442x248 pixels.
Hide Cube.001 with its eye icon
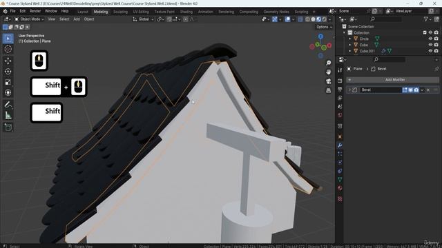click(430, 51)
